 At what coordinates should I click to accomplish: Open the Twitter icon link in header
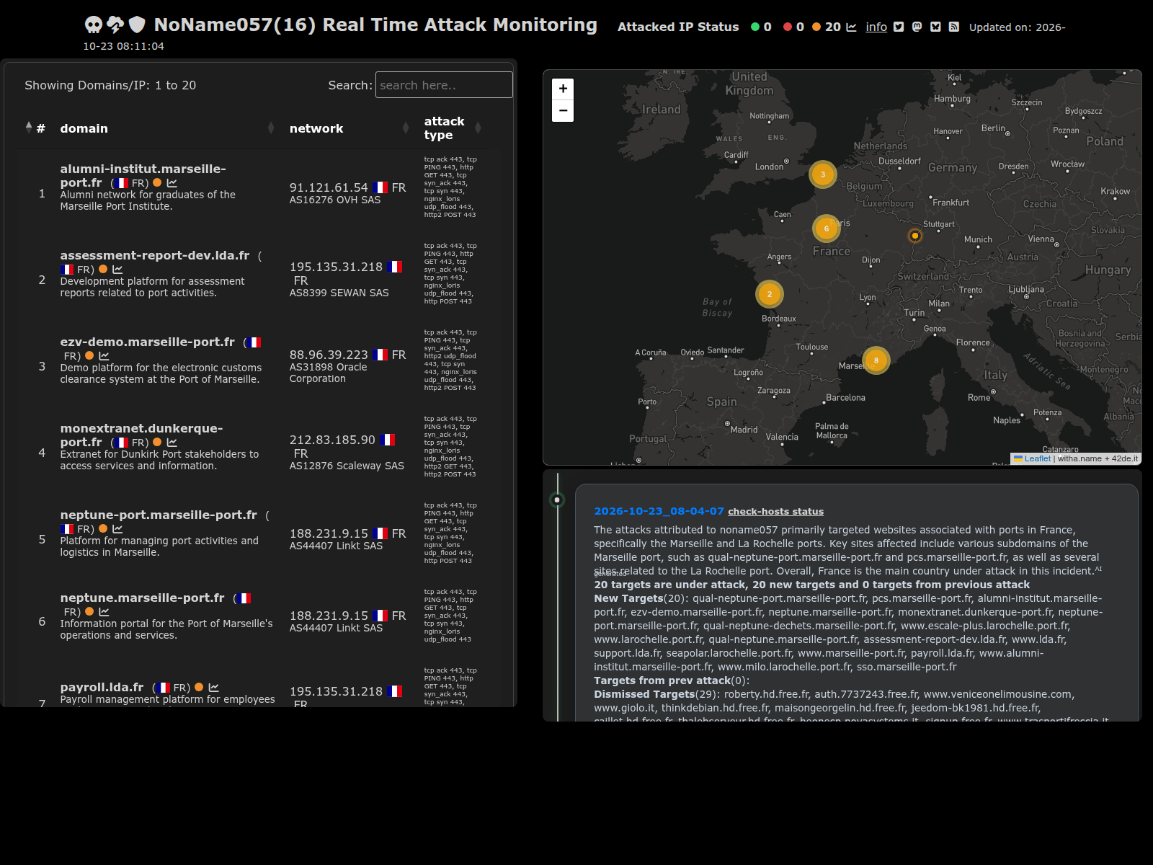pos(899,27)
